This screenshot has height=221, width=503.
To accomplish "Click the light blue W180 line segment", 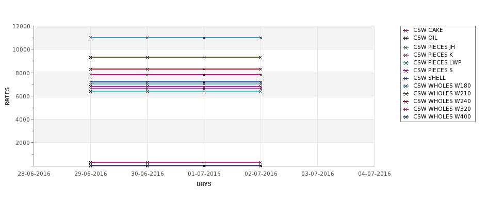I will coord(175,38).
